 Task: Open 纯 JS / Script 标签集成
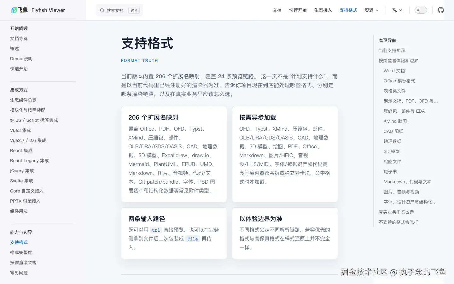tap(34, 120)
